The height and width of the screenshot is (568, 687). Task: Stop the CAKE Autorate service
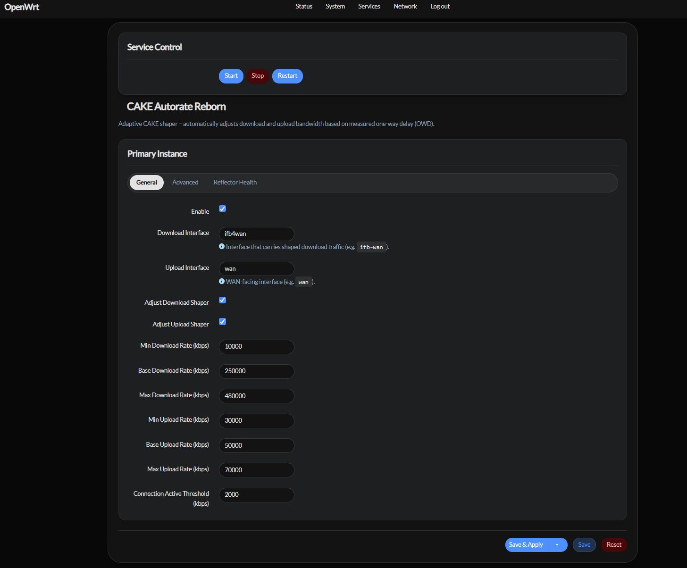tap(258, 76)
